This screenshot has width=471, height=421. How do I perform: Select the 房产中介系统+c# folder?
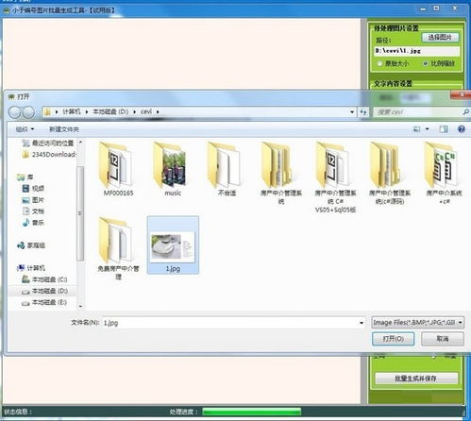coord(444,173)
